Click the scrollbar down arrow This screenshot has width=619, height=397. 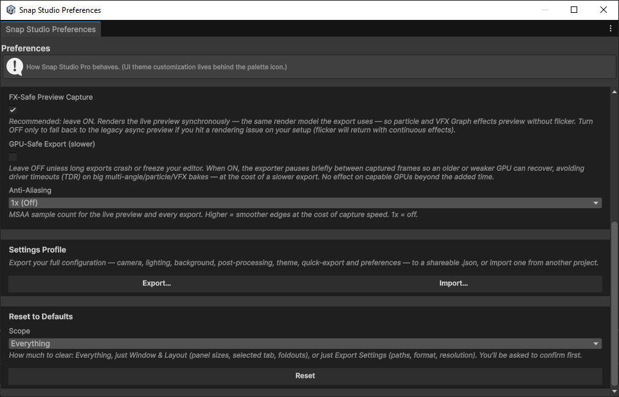coord(615,391)
